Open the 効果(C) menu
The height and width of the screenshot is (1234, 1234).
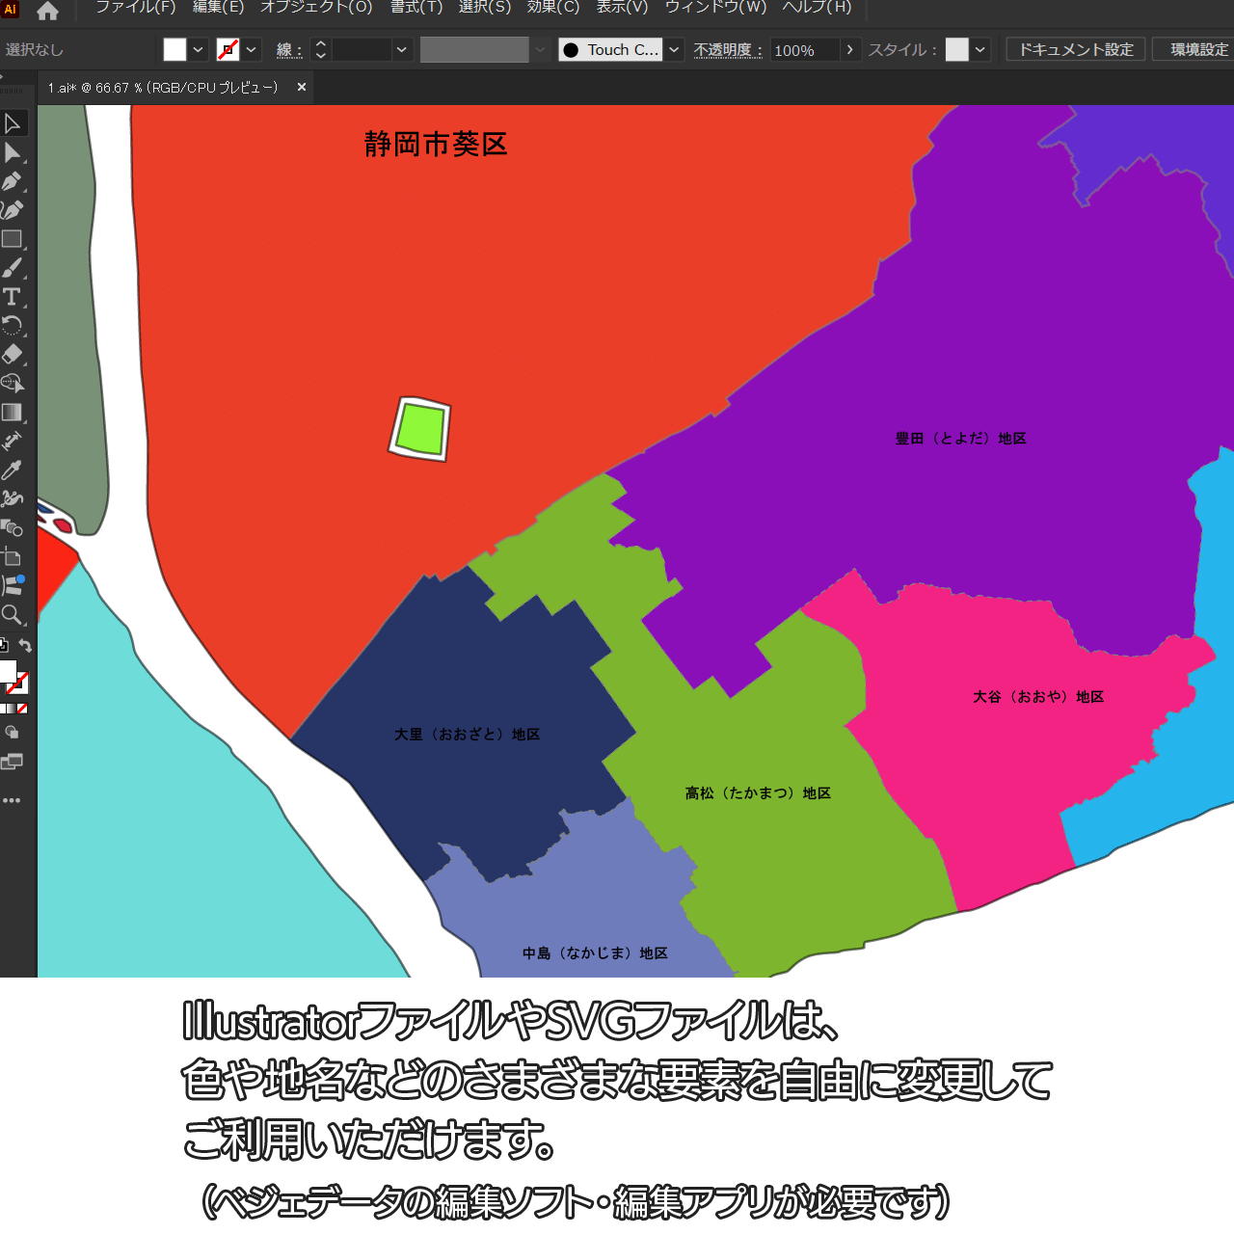tap(553, 8)
